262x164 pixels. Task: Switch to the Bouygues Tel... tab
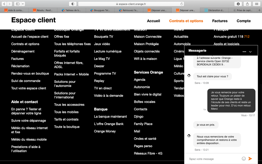[x=101, y=10]
